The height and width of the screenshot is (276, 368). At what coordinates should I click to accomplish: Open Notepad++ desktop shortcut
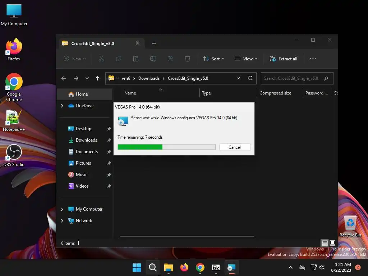(14, 121)
